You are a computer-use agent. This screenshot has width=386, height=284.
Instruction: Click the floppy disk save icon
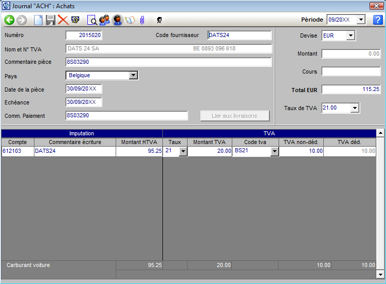(50, 20)
